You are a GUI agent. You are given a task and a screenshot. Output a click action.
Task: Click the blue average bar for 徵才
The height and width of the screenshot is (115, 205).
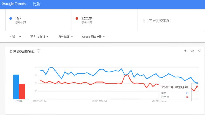[16, 87]
